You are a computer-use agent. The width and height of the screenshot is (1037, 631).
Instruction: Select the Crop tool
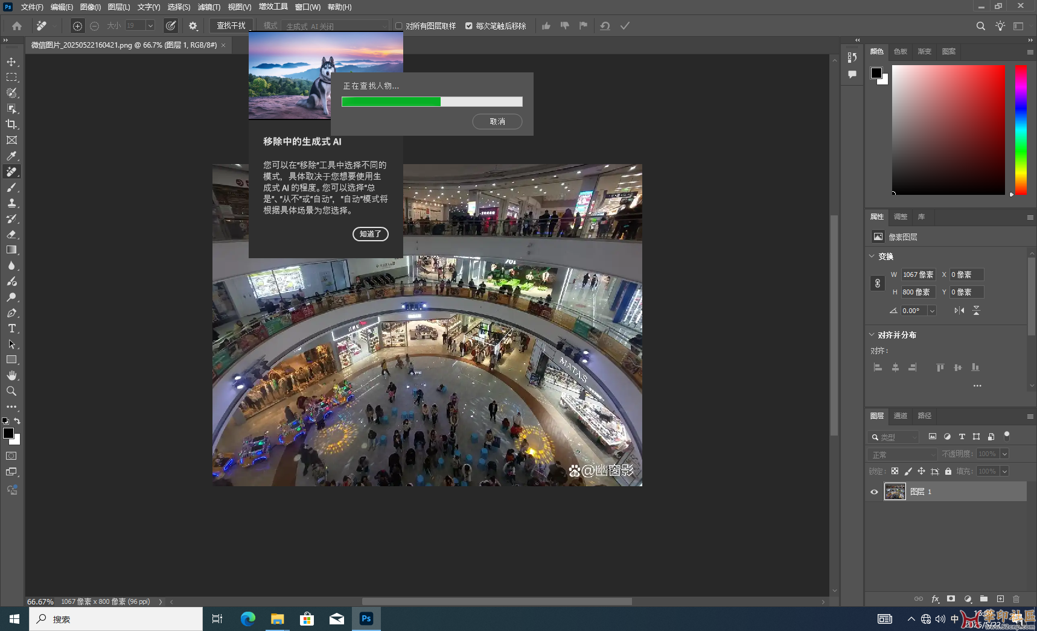click(11, 124)
